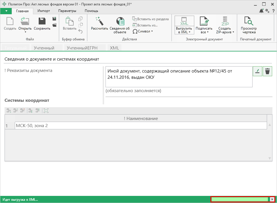Click the trash icon to delete document details
The image size is (277, 203).
click(x=267, y=71)
